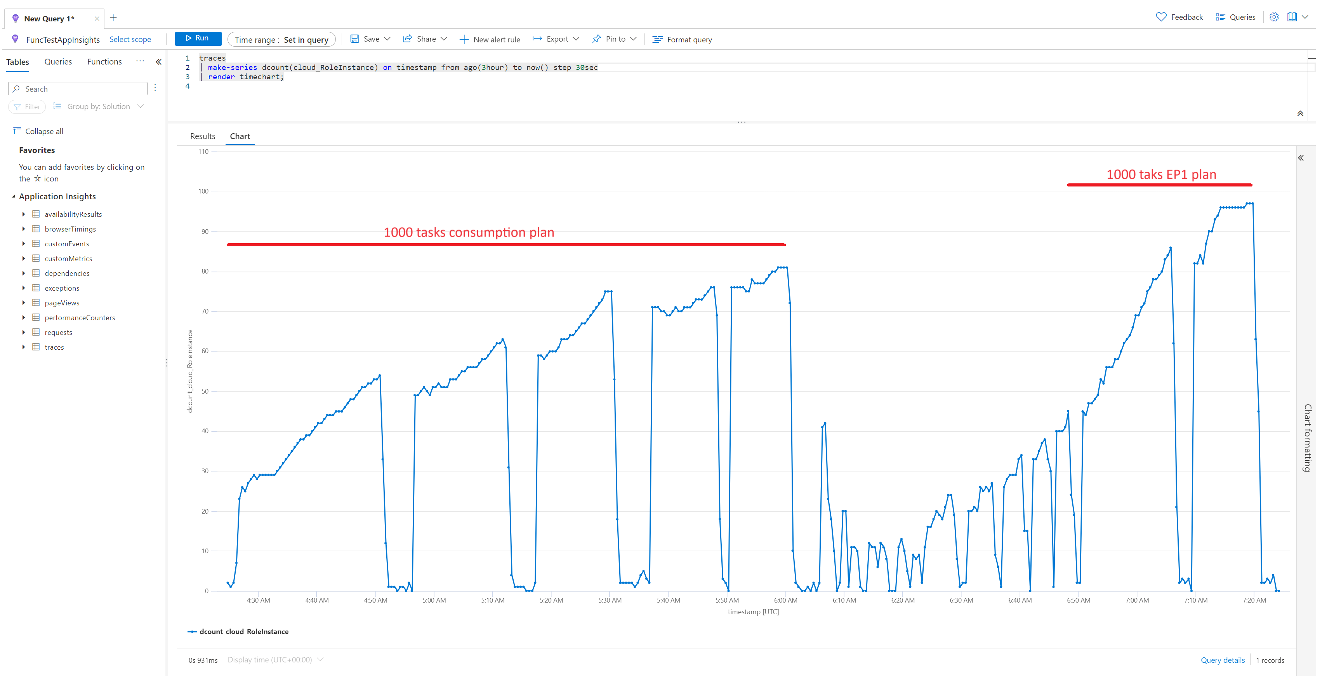This screenshot has width=1327, height=676.
Task: Click the New alert rule plus icon
Action: [x=464, y=40]
